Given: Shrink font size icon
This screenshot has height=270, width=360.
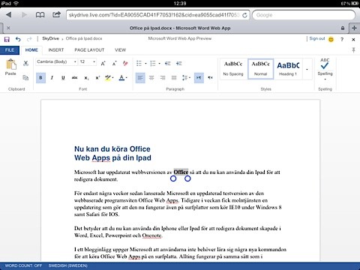Looking at the screenshot, I should [114, 64].
